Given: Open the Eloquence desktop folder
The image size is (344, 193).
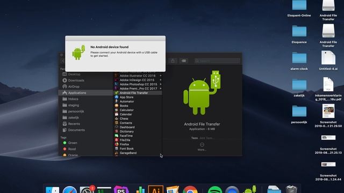Looking at the screenshot, I should pyautogui.click(x=299, y=34).
